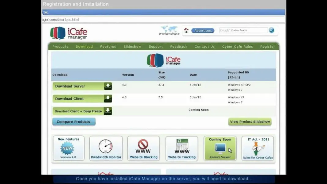Click the download arrow on Download Server
This screenshot has height=184, width=327.
pyautogui.click(x=108, y=86)
